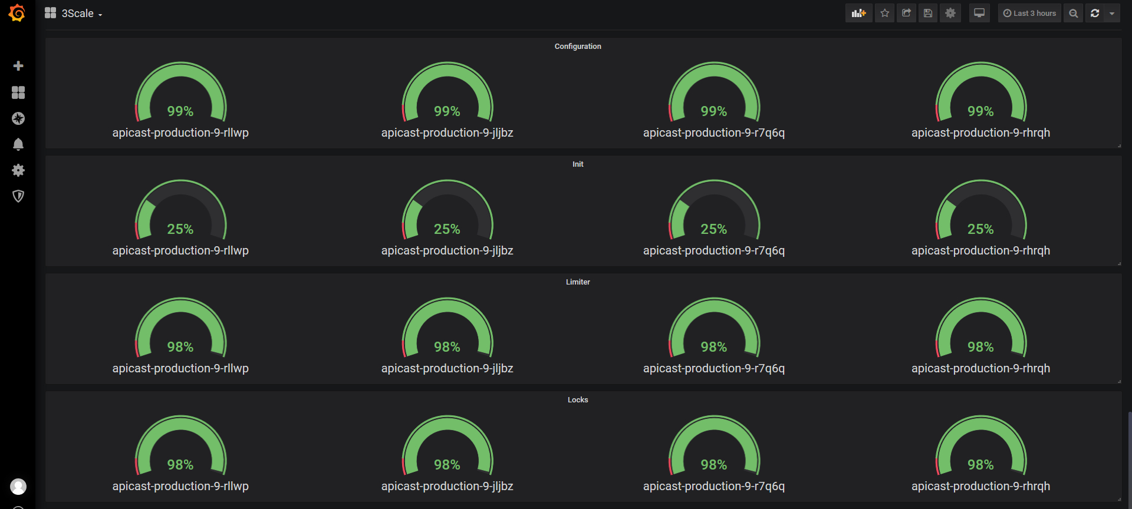Zoom out the time range
The width and height of the screenshot is (1132, 509).
point(1073,13)
